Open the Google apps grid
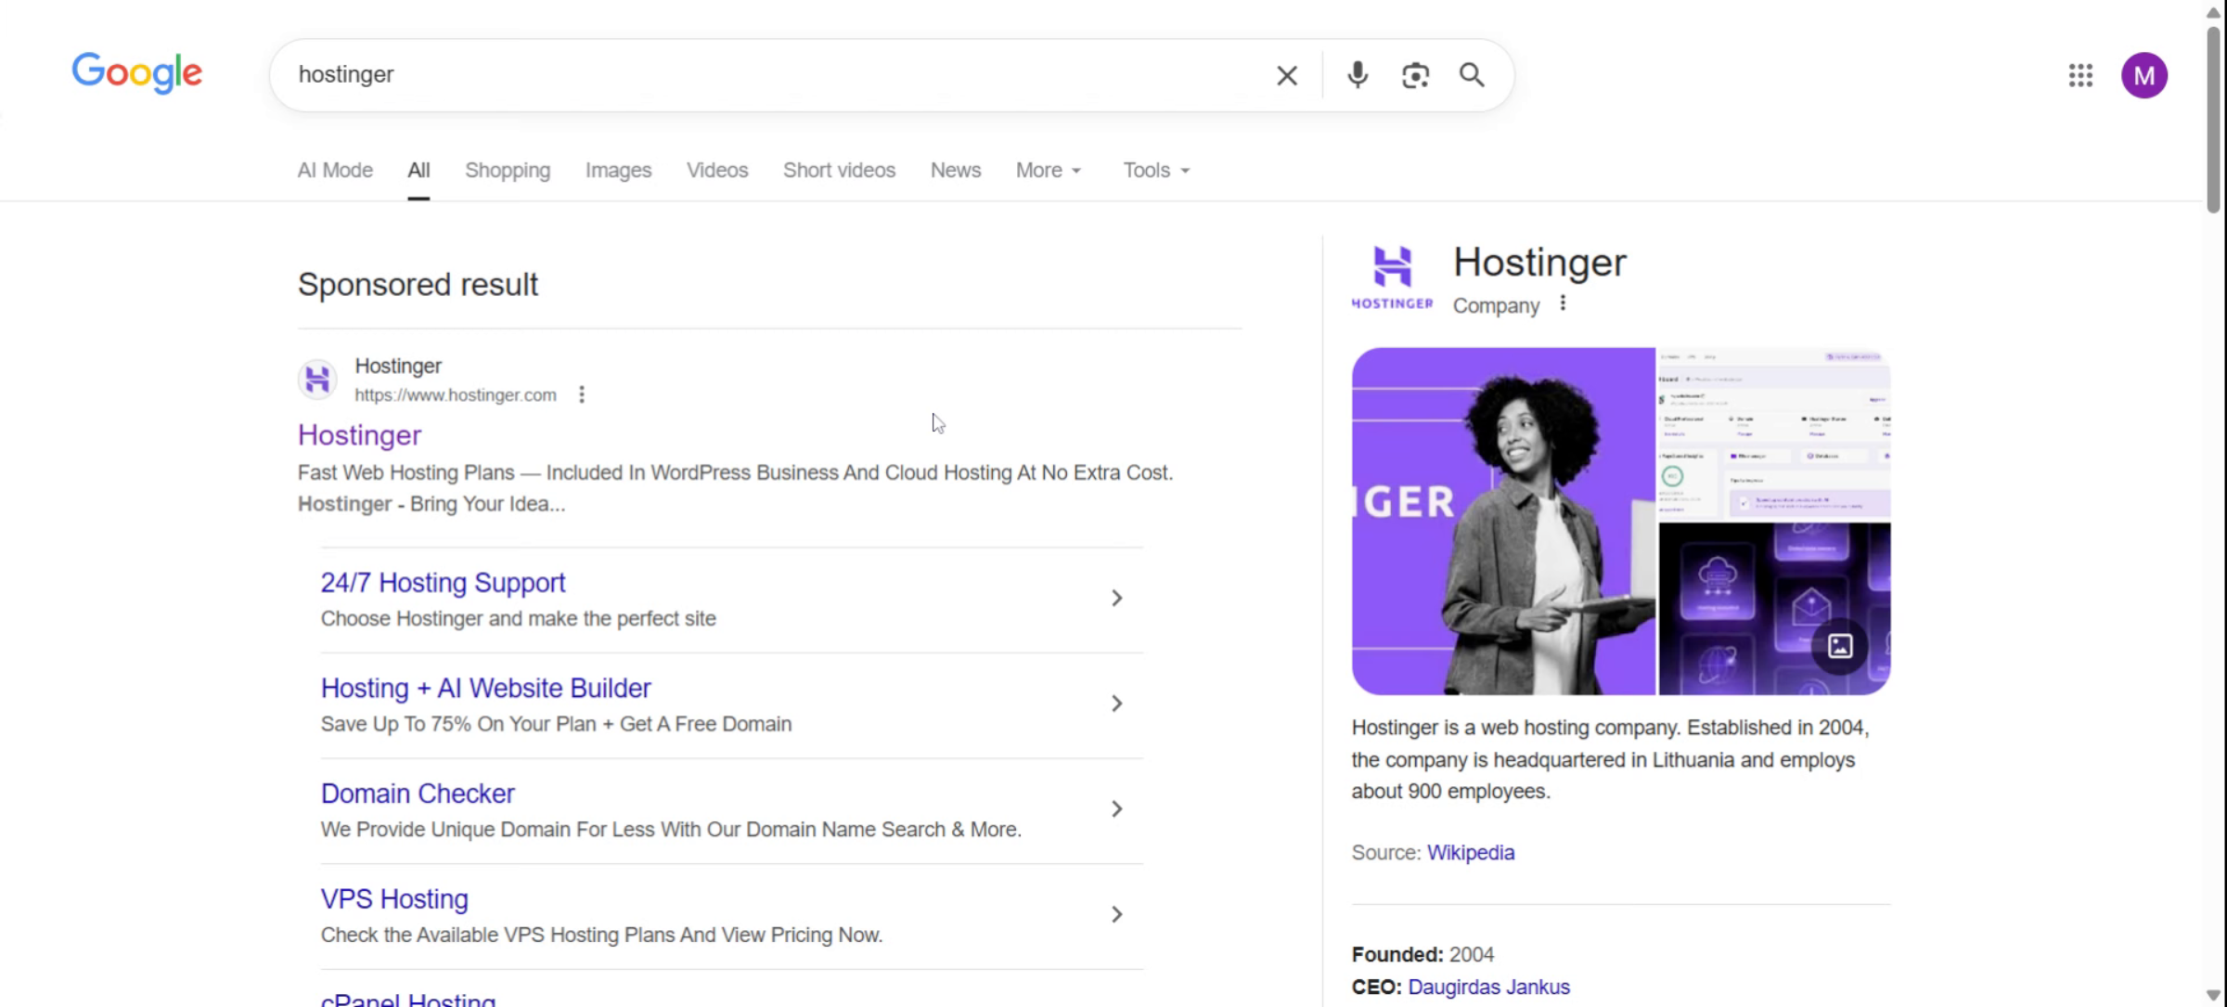 [2080, 75]
